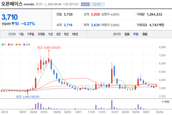Image resolution: width=172 pixels, height=115 pixels.
Task: Click the 최저 2,840 (05/28) marker
Action: [x=28, y=97]
